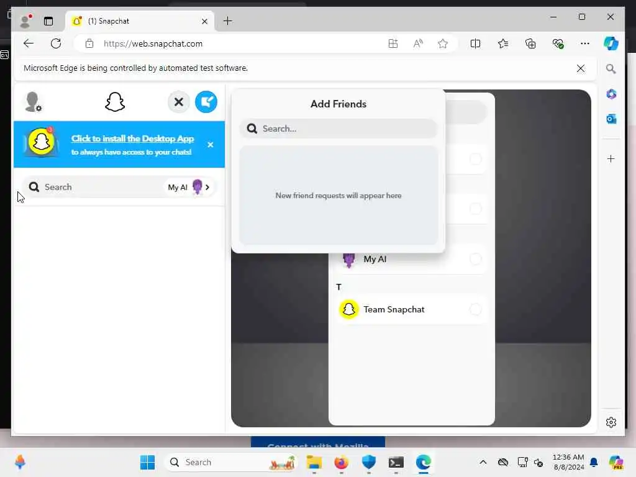Image resolution: width=636 pixels, height=477 pixels.
Task: Open Edge Settings and more menu
Action: pos(585,43)
